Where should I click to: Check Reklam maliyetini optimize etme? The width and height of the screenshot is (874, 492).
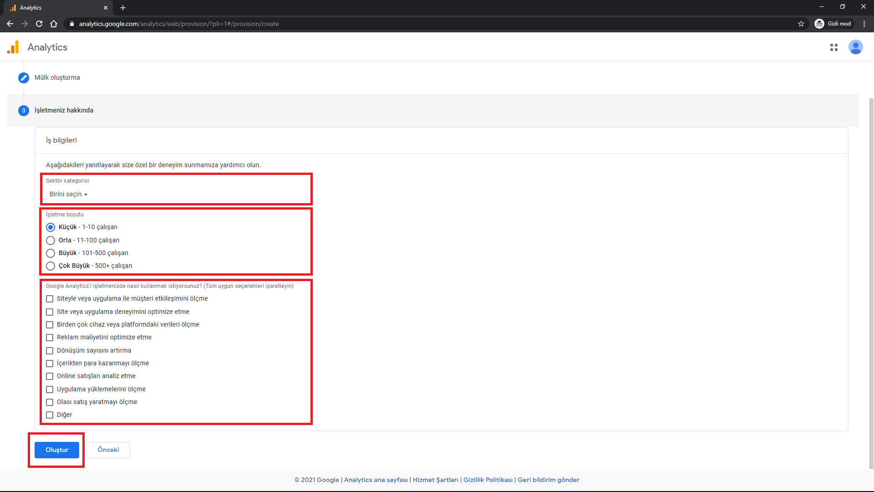point(50,338)
